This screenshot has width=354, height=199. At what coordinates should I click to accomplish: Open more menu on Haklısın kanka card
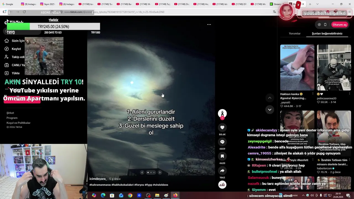313,94
